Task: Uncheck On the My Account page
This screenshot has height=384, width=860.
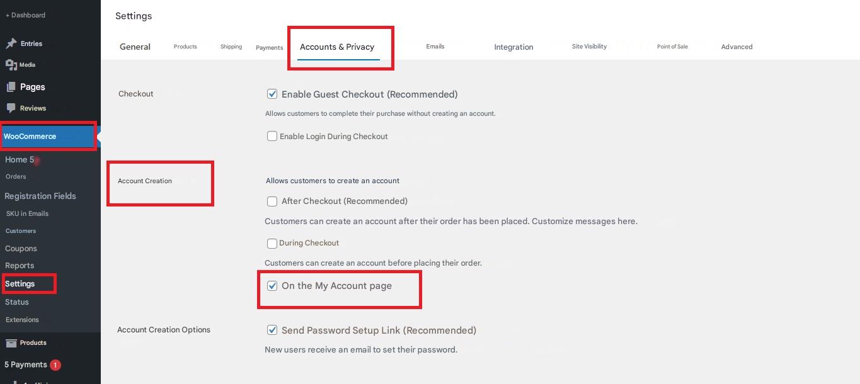Action: click(272, 286)
